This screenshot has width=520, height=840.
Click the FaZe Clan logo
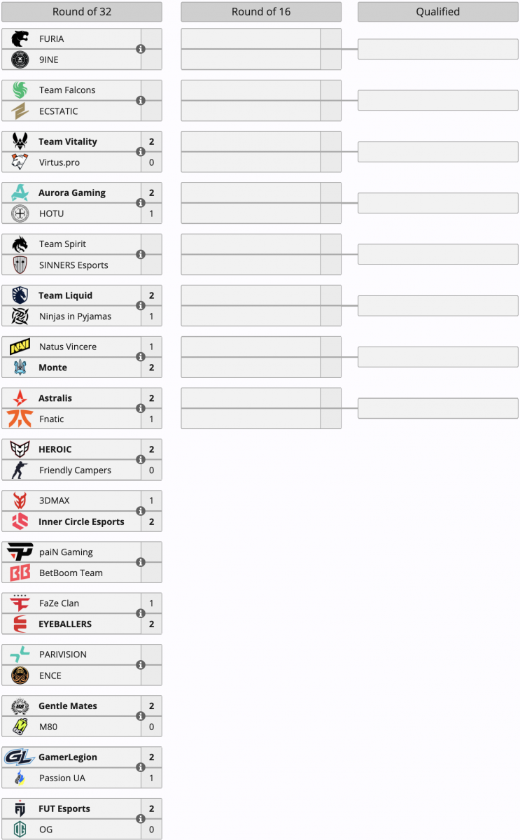20,603
